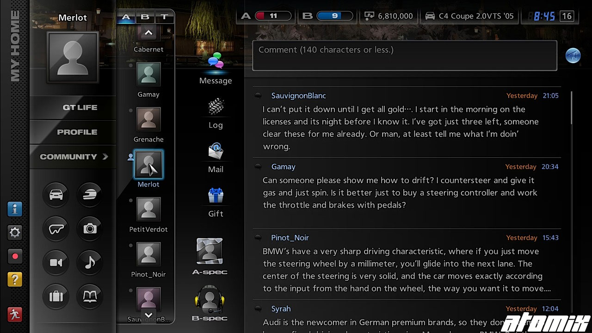592x333 pixels.
Task: Open SauvignonBlanc's name in message feed
Action: (299, 96)
